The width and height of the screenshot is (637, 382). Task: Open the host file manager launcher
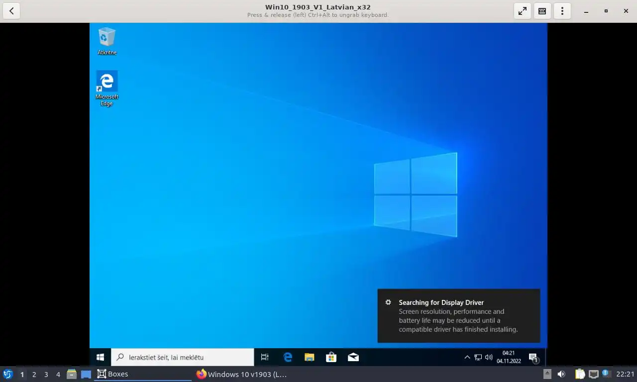click(x=72, y=374)
